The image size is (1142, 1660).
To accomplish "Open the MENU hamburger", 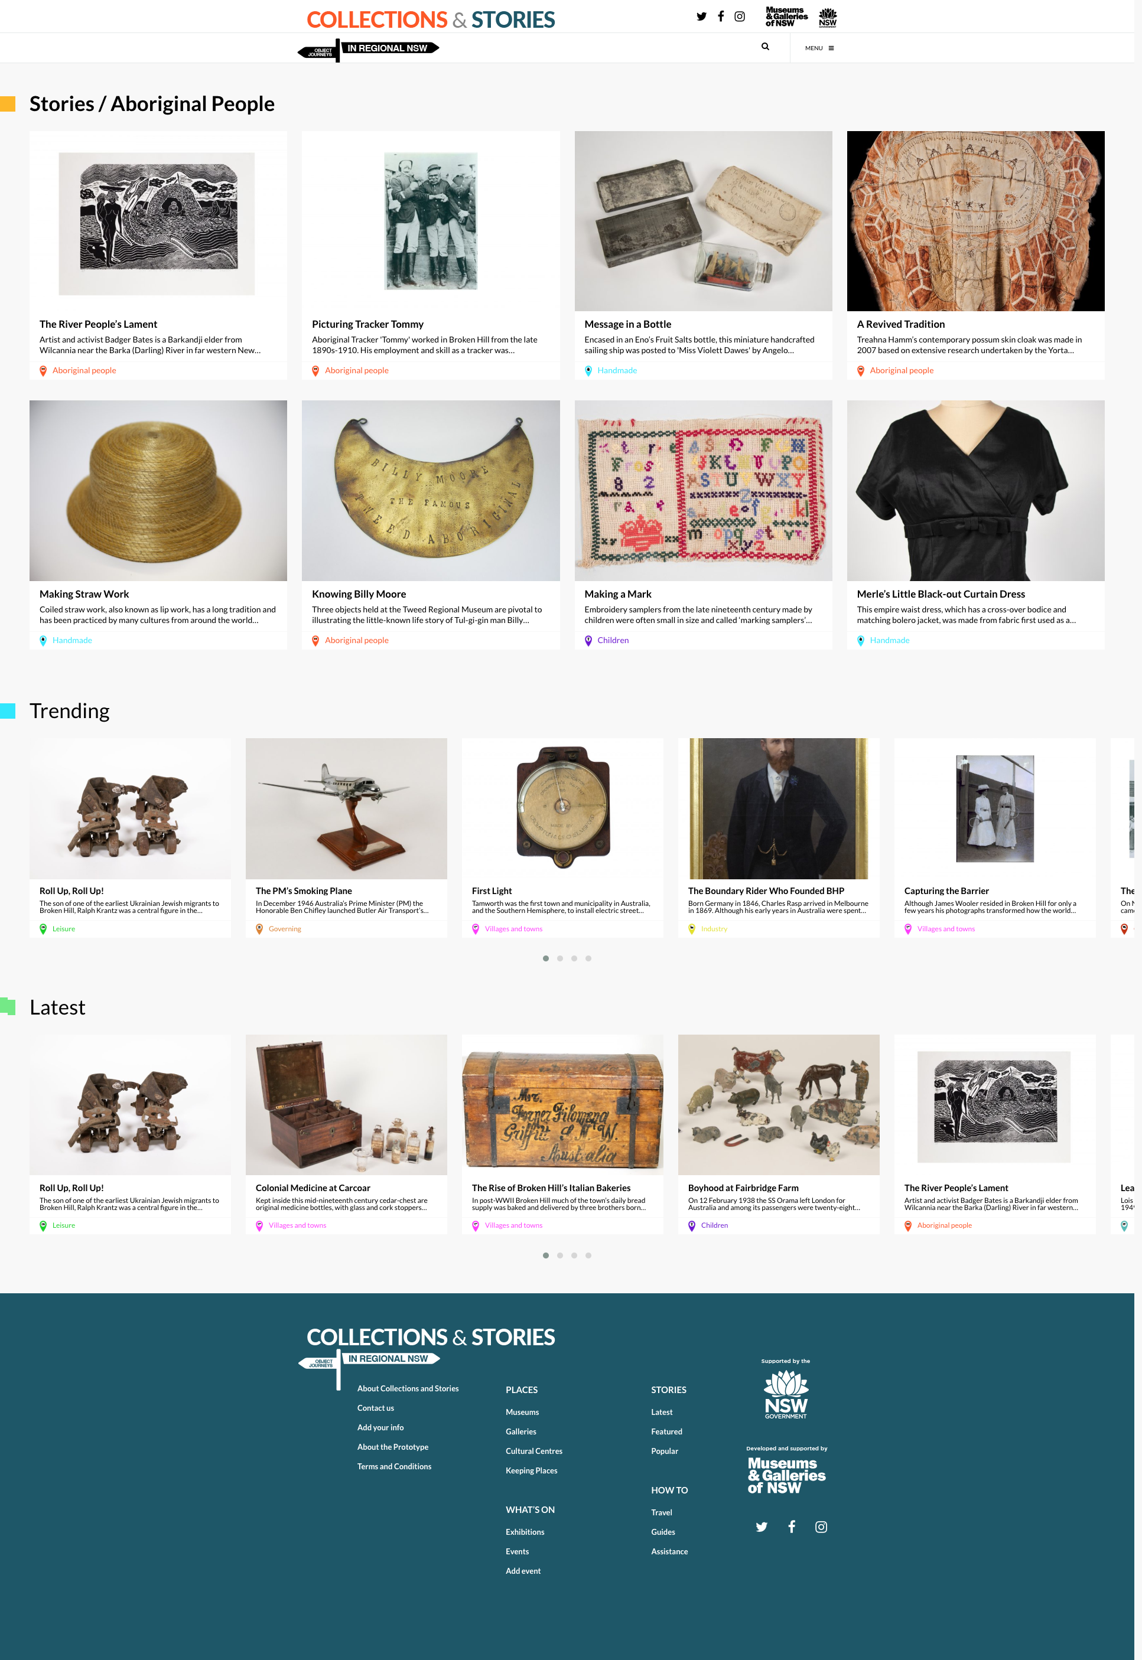I will (x=819, y=48).
